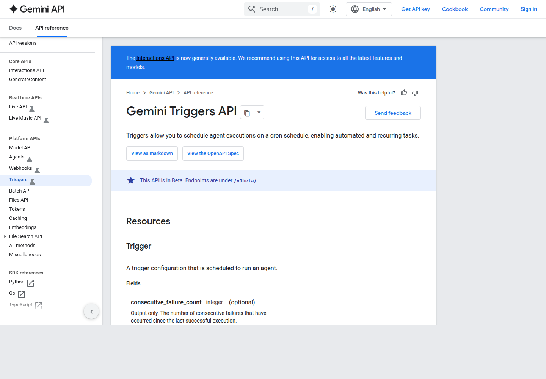Click the copy page icon beside title
The width and height of the screenshot is (546, 379).
(x=247, y=113)
